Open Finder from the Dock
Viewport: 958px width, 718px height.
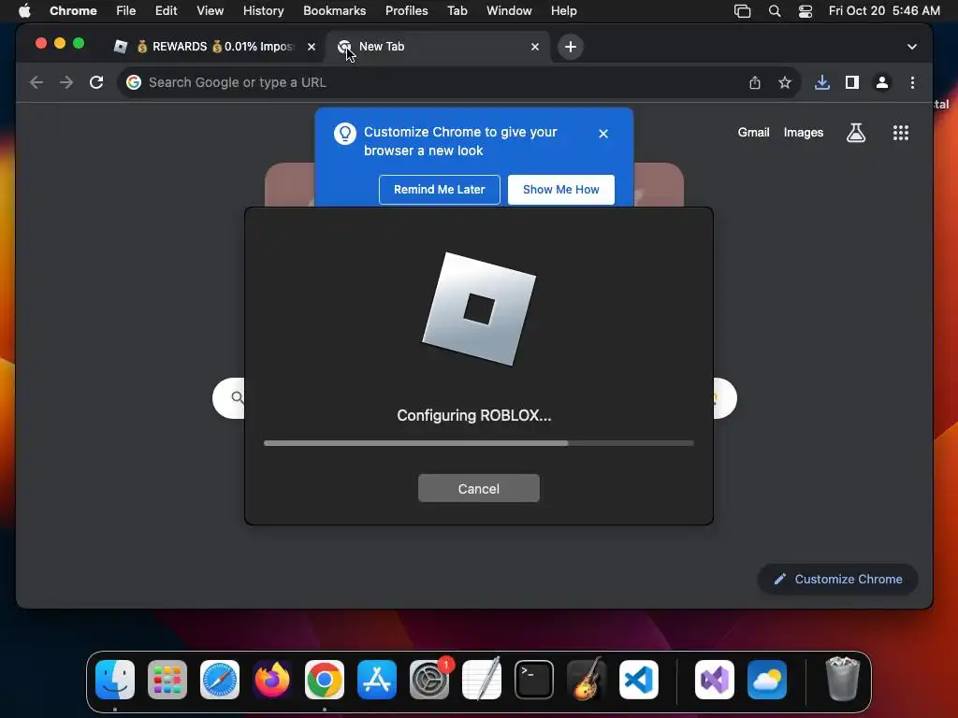click(x=115, y=680)
